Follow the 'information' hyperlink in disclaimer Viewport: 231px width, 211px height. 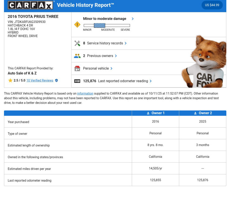pos(85,93)
